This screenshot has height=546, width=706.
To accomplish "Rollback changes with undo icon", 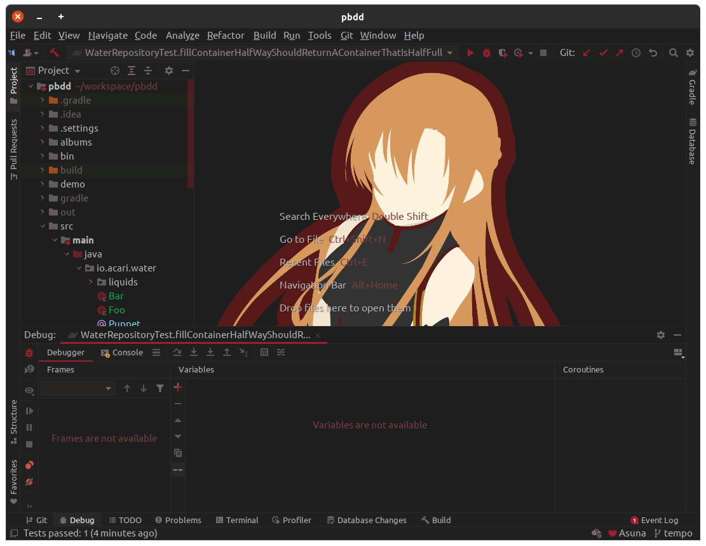I will click(x=653, y=53).
